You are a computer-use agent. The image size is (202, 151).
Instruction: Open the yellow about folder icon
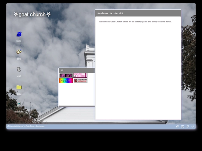coord(19,87)
